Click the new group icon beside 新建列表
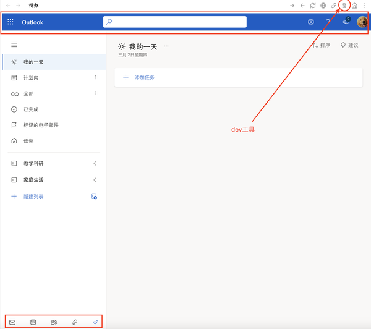371x329 pixels. pyautogui.click(x=94, y=196)
